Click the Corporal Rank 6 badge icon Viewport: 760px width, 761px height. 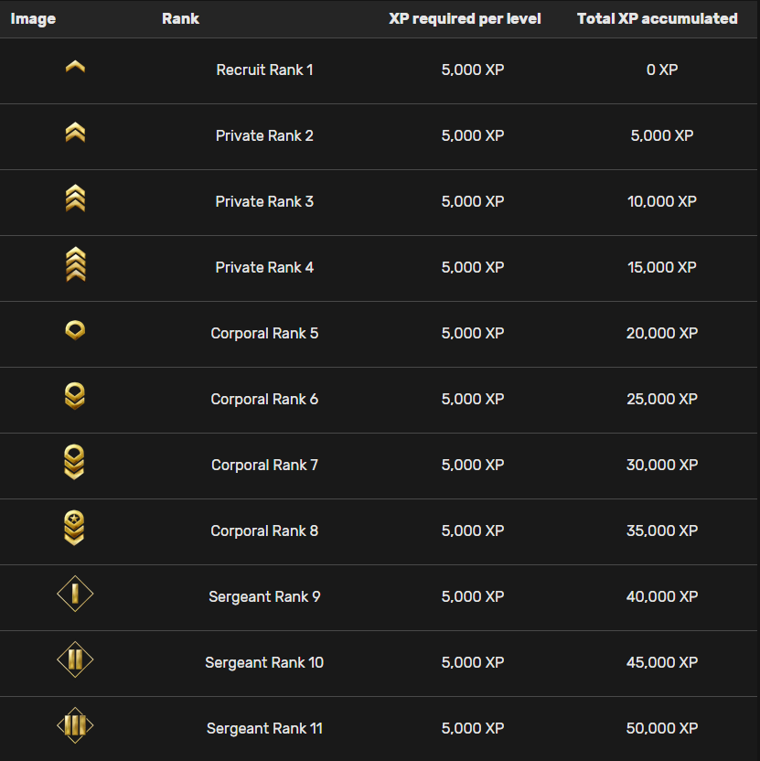click(75, 397)
